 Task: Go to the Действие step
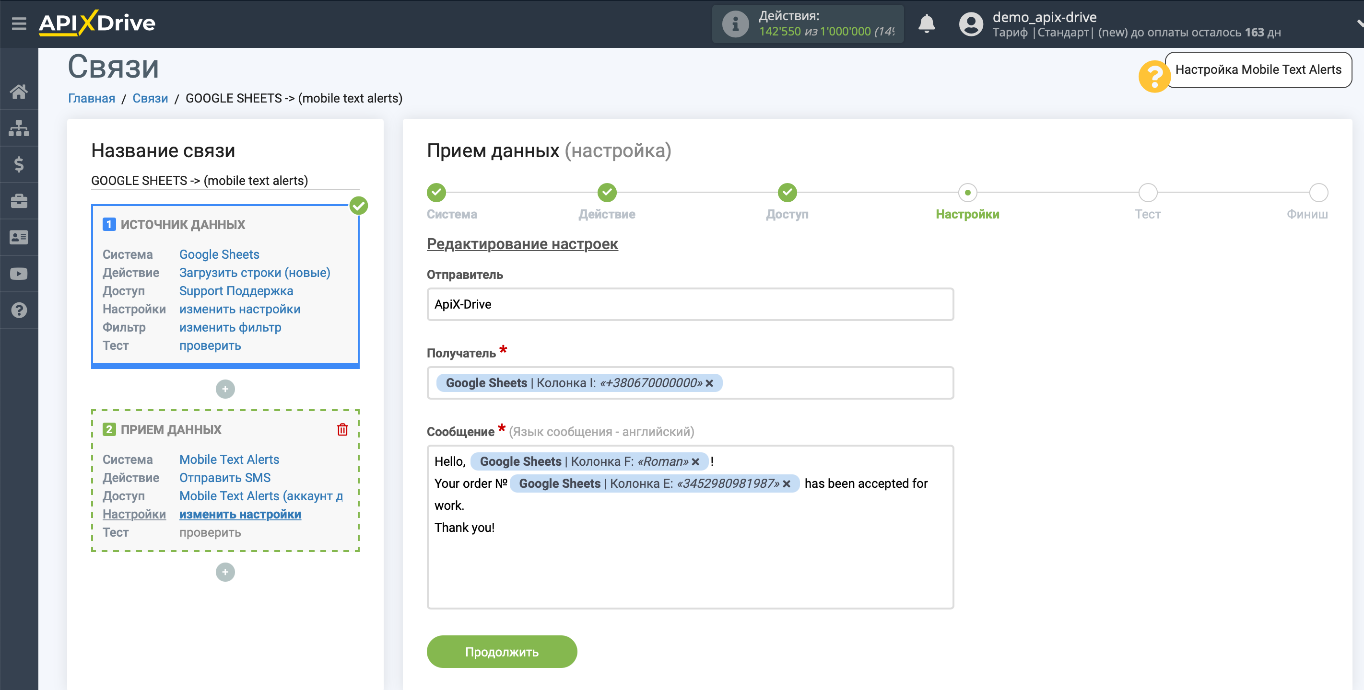[607, 193]
